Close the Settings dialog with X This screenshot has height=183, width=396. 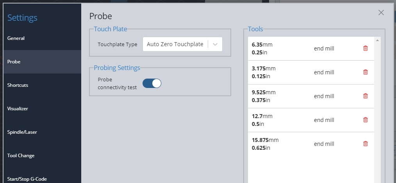coord(381,13)
